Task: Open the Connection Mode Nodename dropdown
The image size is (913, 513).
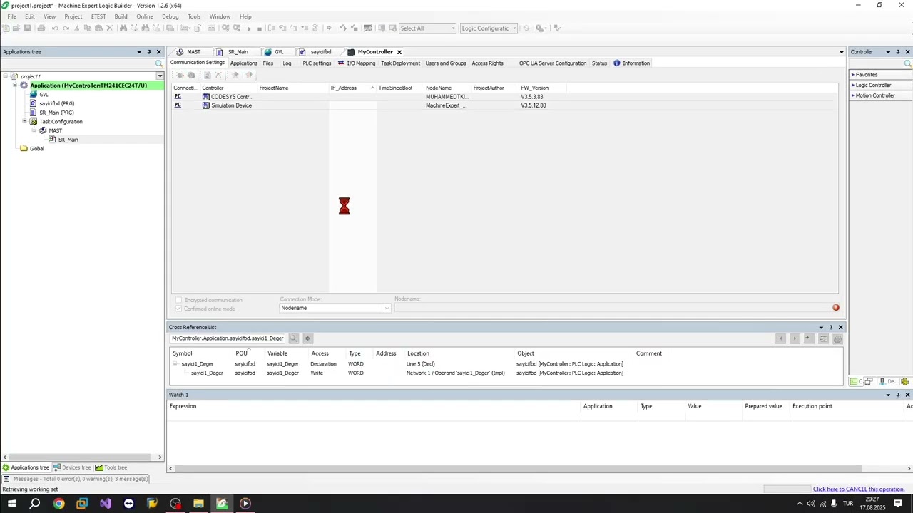Action: tap(387, 308)
